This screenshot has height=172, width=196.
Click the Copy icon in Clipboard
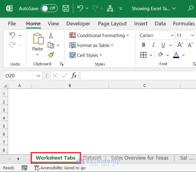tap(51, 45)
